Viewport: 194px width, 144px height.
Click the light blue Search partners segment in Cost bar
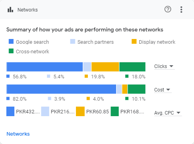tap(119, 89)
